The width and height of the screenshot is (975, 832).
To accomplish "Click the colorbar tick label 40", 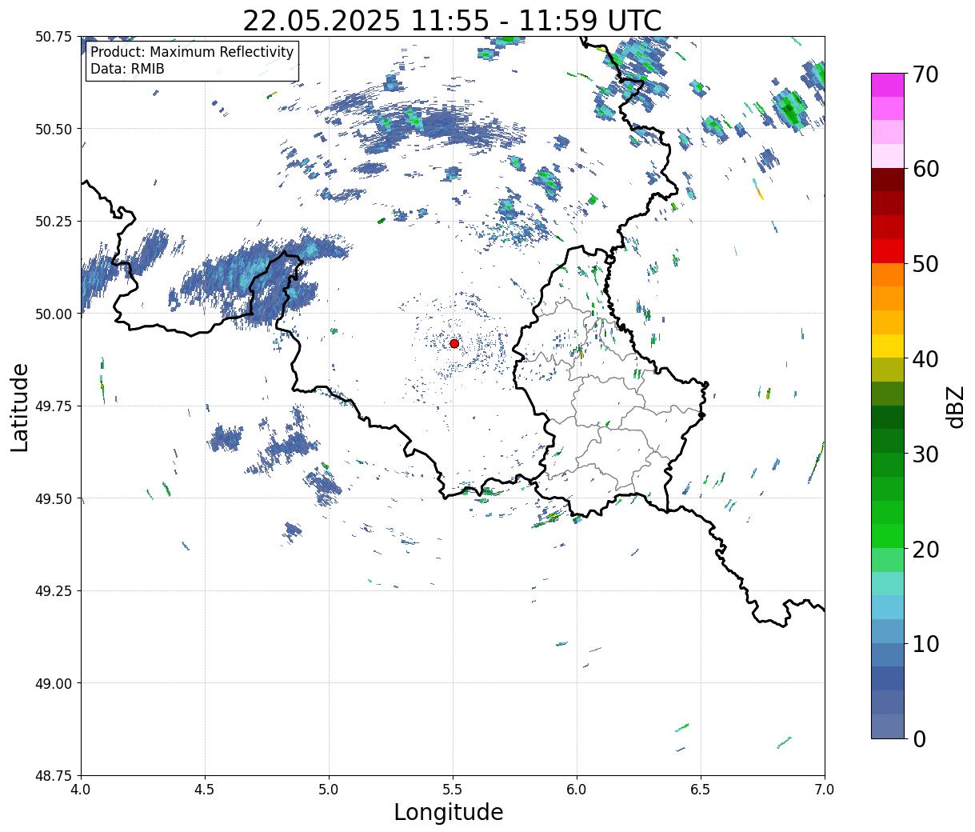I will [x=925, y=359].
